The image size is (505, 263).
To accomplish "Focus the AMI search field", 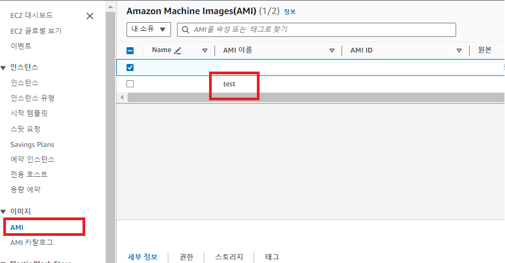I will click(316, 30).
